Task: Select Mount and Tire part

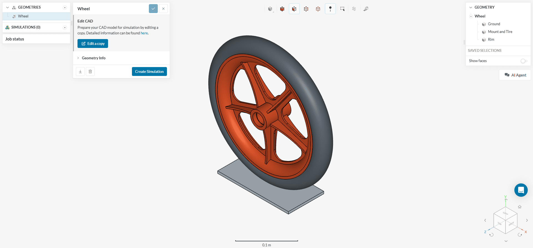Action: (x=500, y=32)
